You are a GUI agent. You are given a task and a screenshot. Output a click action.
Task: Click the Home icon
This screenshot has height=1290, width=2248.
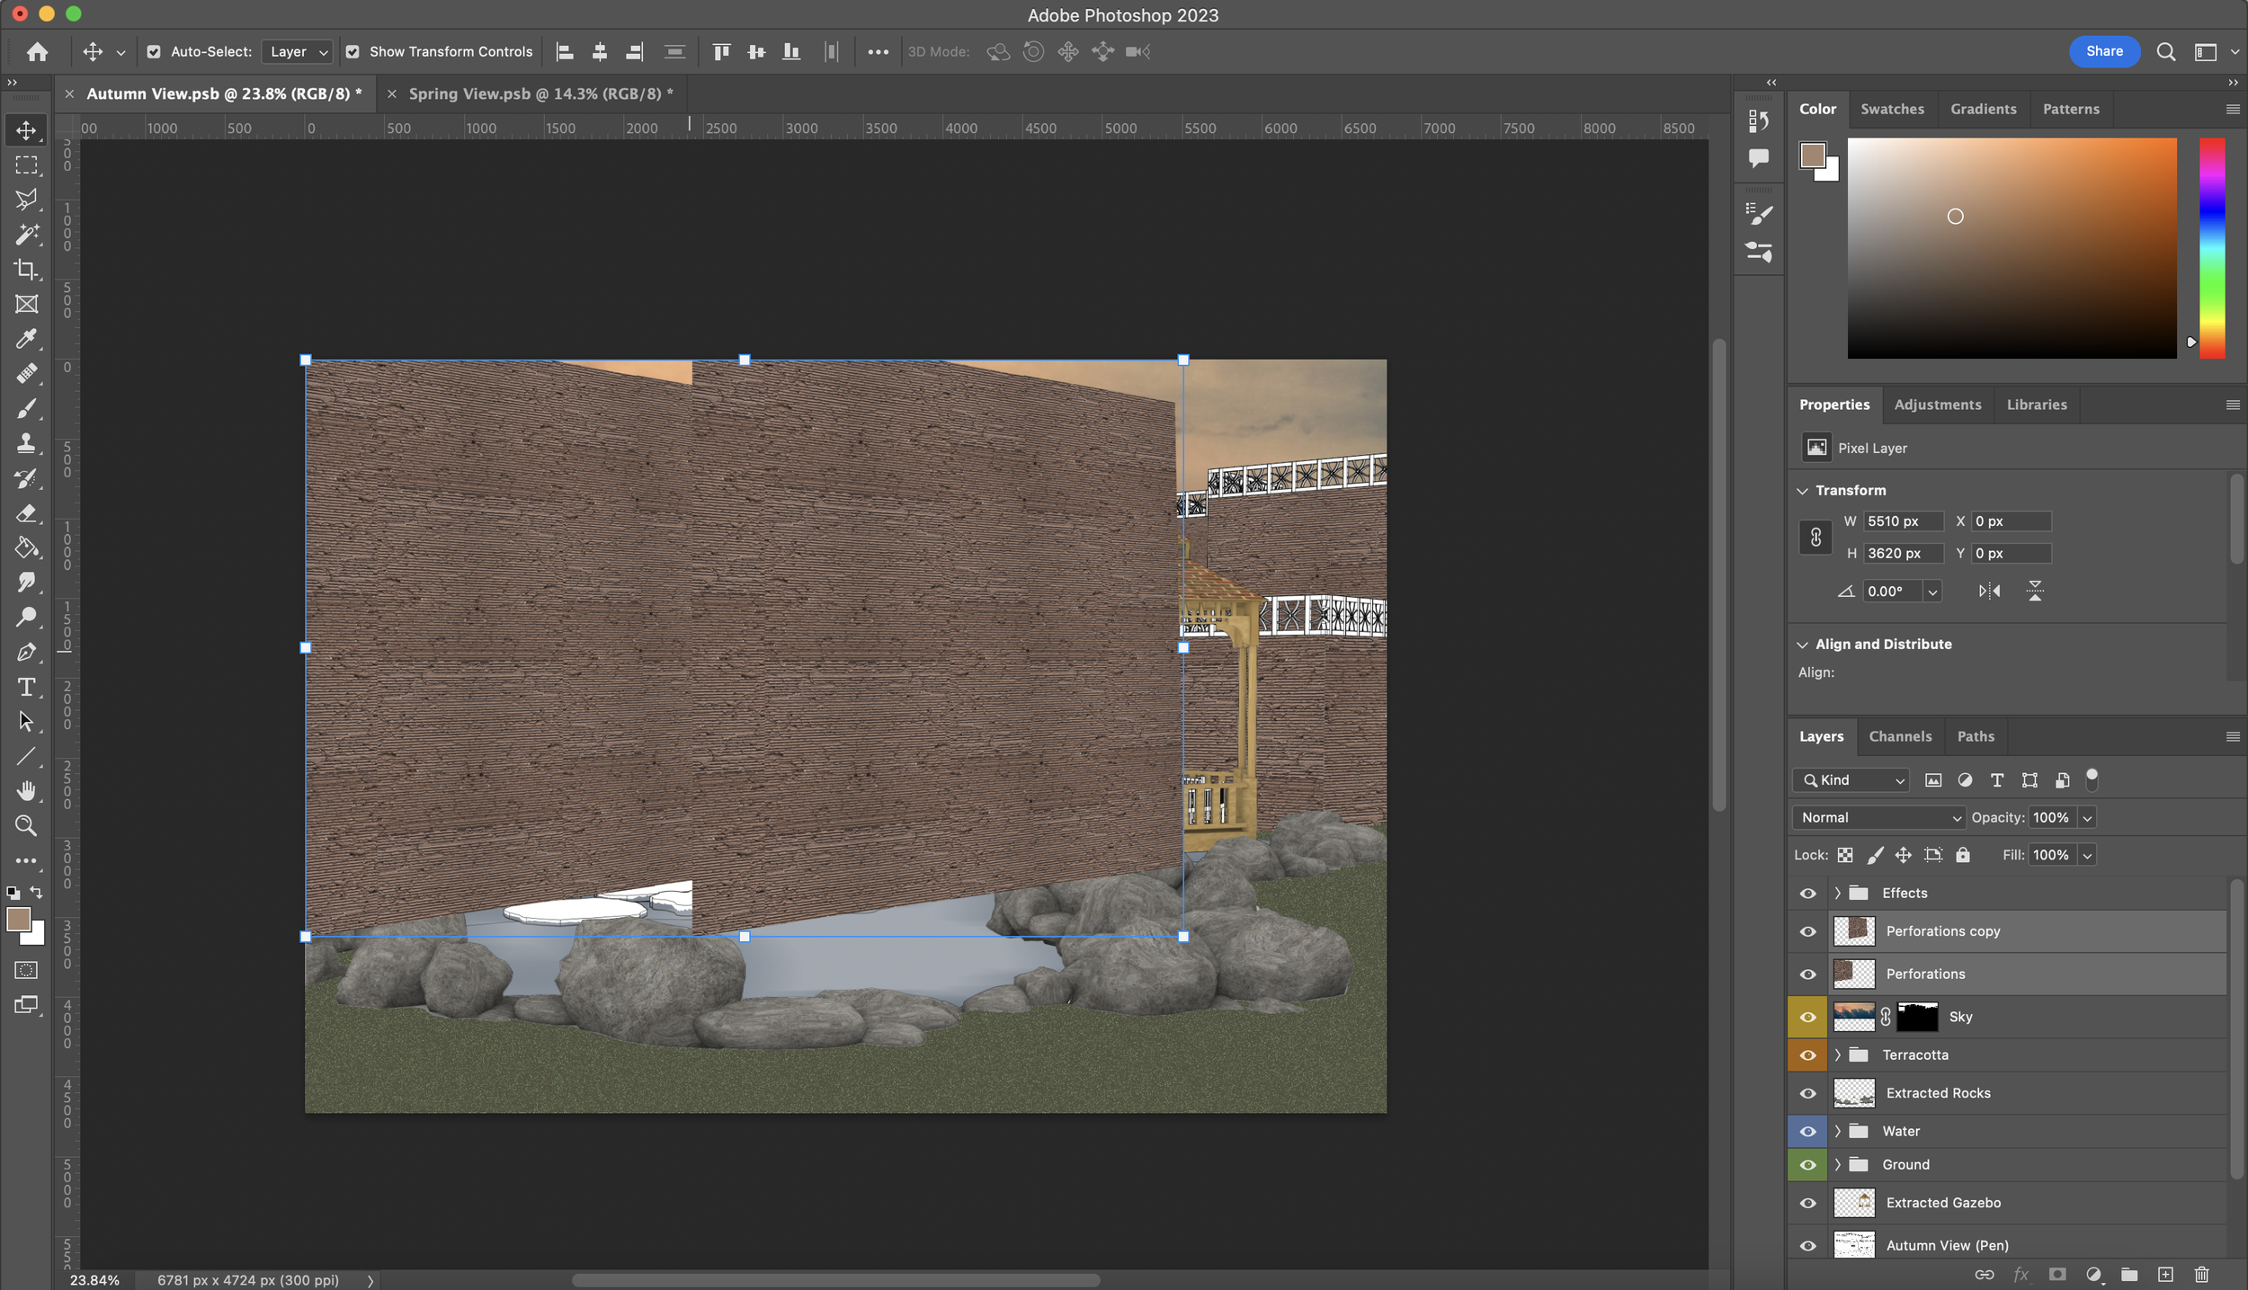[37, 52]
